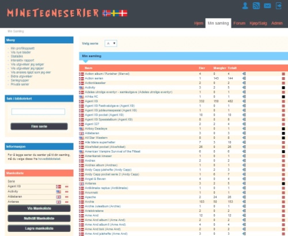Remove Aldebaran from Mankoliste with minus icon
288x236 pixels.
(67, 197)
